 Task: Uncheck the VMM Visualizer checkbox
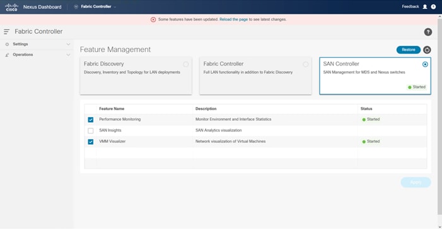pos(91,142)
